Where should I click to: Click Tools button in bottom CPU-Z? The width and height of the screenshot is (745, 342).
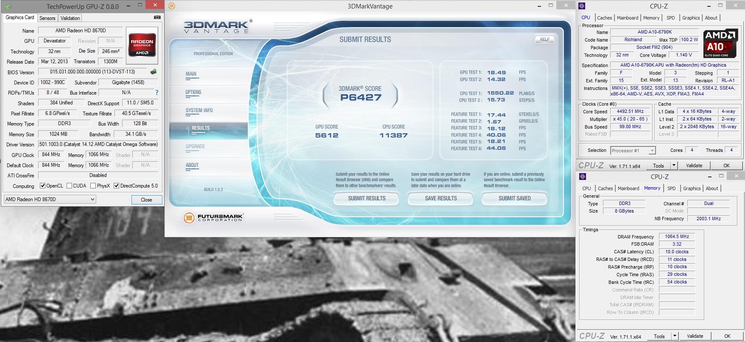(659, 336)
